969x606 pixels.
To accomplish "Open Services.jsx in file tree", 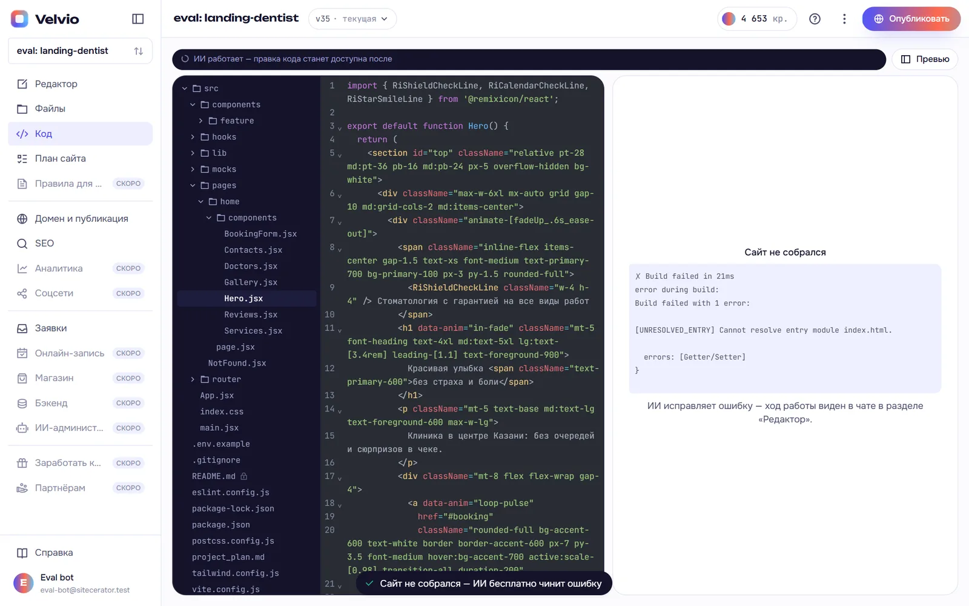I will click(253, 331).
